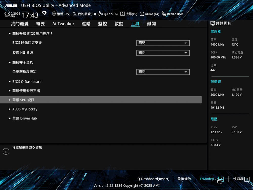Click the globe language icon for 繁體中文
This screenshot has height=190, width=253.
54,14
